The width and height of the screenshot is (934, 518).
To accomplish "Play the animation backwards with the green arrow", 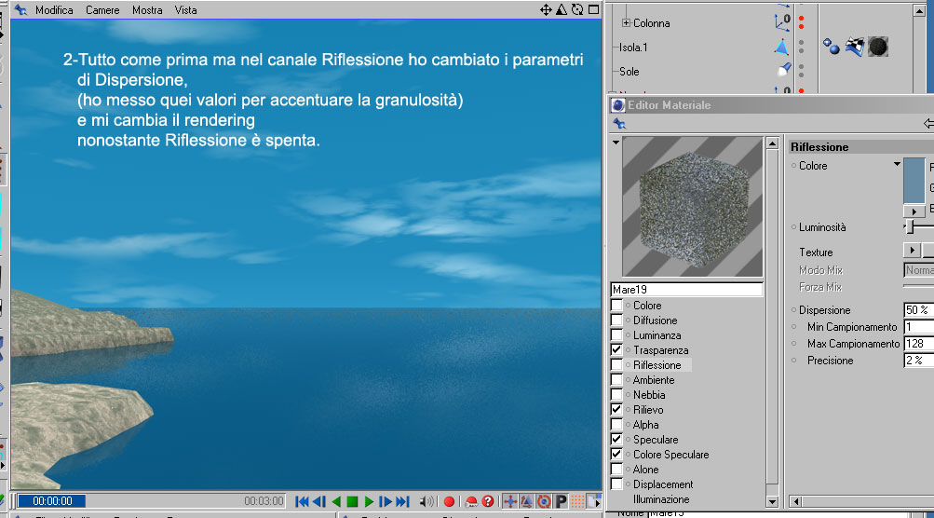I will point(336,501).
